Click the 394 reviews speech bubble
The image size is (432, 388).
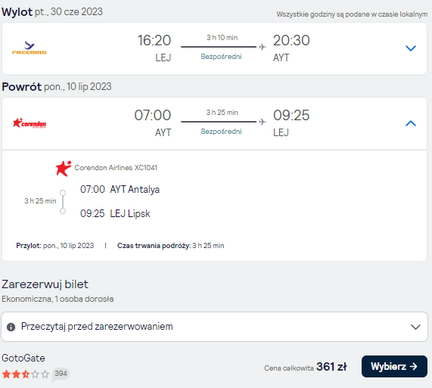(x=61, y=374)
